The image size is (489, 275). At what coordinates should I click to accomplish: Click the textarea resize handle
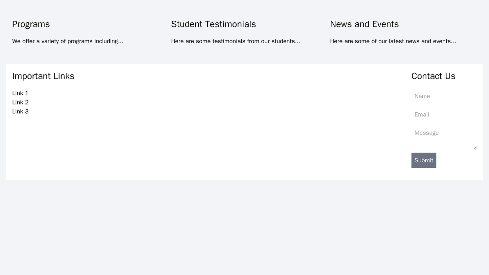point(475,147)
